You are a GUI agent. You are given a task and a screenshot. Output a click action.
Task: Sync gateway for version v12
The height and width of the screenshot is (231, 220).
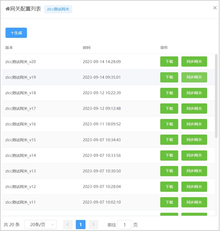coord(194,187)
